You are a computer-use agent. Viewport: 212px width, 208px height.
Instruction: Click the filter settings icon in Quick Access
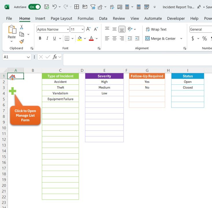[93, 7]
